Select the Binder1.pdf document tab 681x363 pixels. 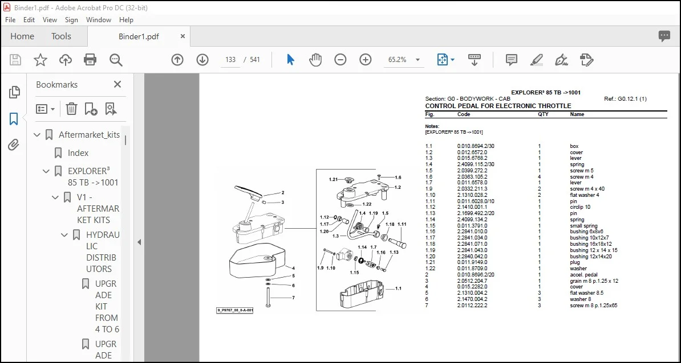(139, 36)
